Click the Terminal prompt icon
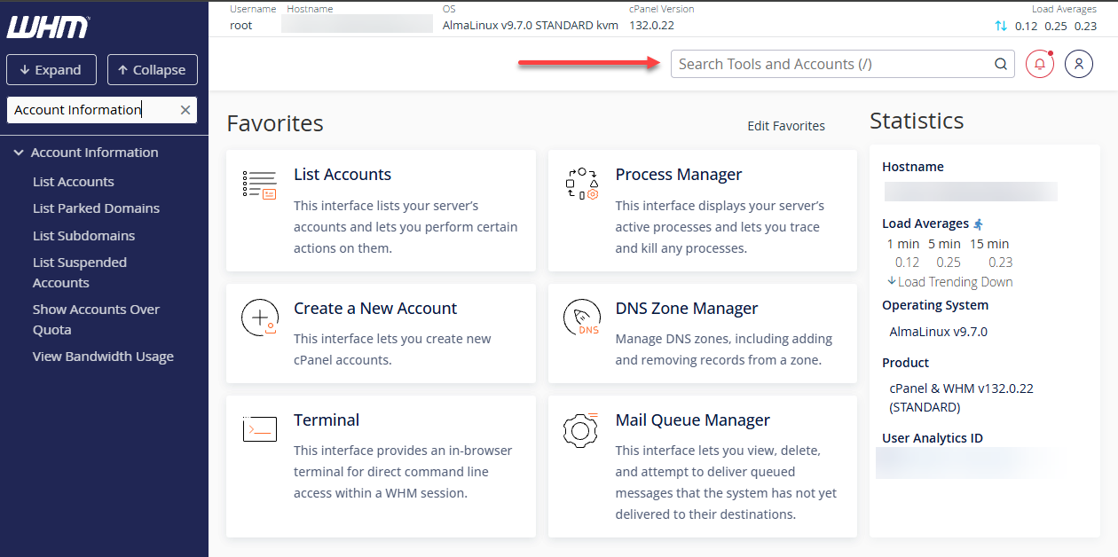 pos(259,428)
